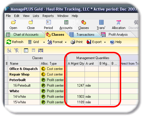Expand the Grid dropdown arrow
This screenshot has height=118, width=144.
[44, 42]
